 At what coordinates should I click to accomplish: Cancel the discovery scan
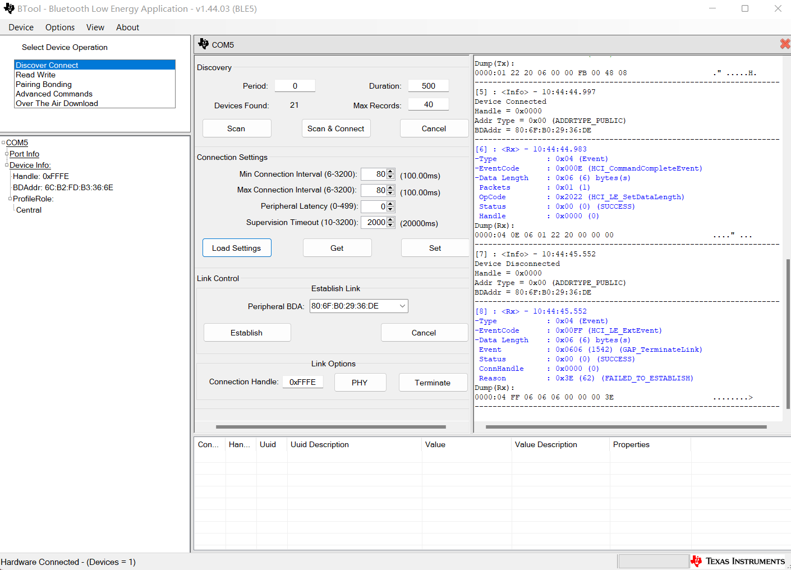pyautogui.click(x=434, y=128)
